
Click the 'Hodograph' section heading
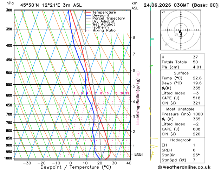181,140
